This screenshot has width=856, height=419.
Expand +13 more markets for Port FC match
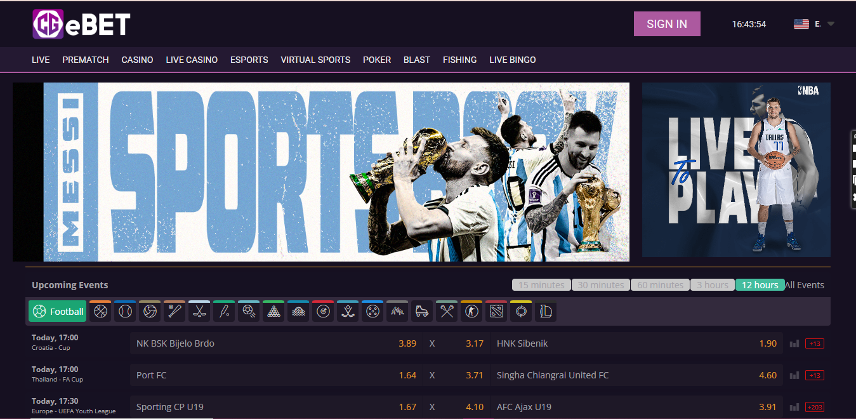[x=814, y=375]
